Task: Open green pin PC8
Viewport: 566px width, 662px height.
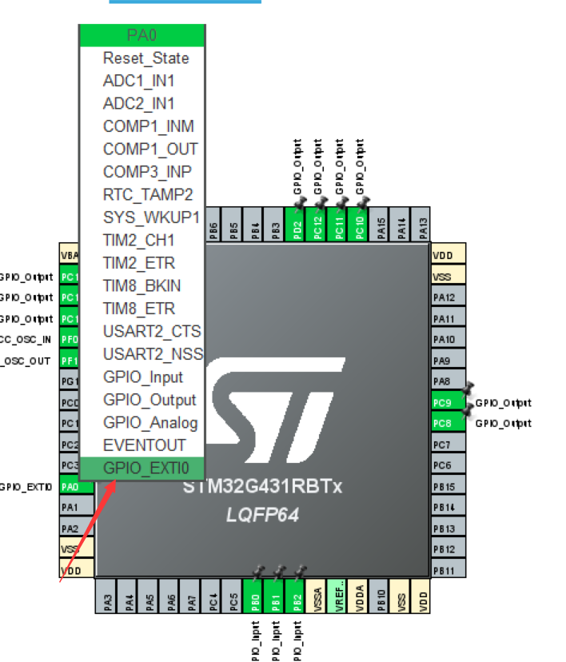Action: [448, 421]
